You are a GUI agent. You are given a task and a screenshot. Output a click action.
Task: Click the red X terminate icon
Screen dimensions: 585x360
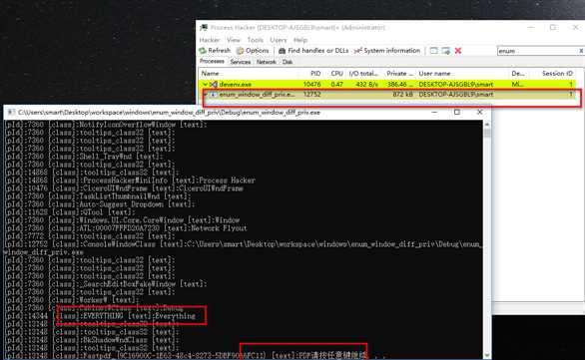pos(458,50)
